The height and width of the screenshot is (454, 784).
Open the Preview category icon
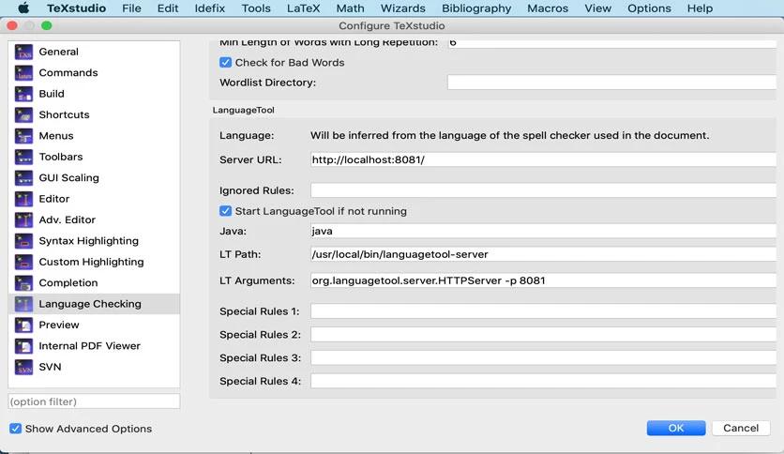23,325
